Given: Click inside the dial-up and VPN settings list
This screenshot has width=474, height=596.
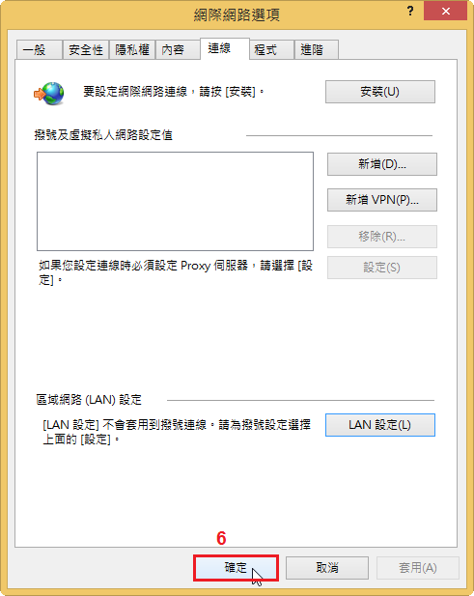Looking at the screenshot, I should pyautogui.click(x=175, y=202).
